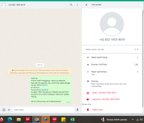Start voice message with microphone icon
This screenshot has width=144, height=123.
pyautogui.click(x=77, y=110)
